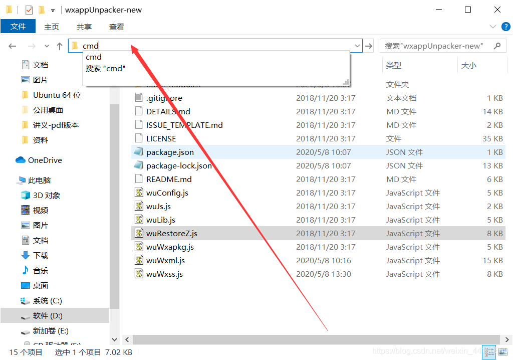Switch to large icons view in status bar
Image resolution: width=513 pixels, height=360 pixels.
[x=503, y=352]
